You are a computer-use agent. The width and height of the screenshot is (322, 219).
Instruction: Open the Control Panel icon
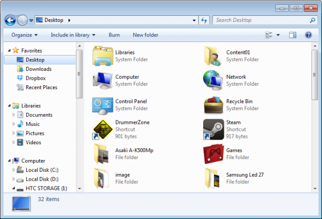click(x=103, y=106)
